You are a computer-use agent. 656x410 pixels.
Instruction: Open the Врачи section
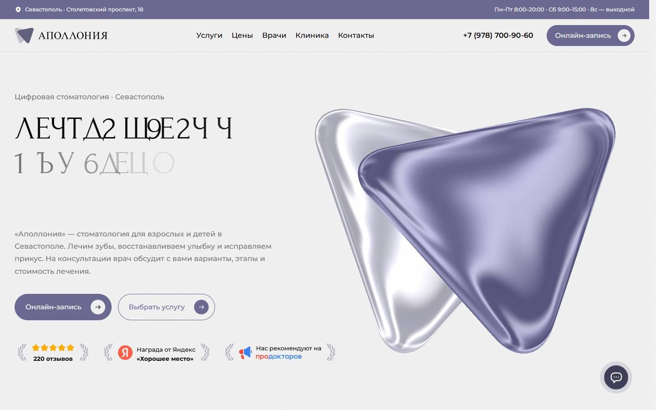274,36
